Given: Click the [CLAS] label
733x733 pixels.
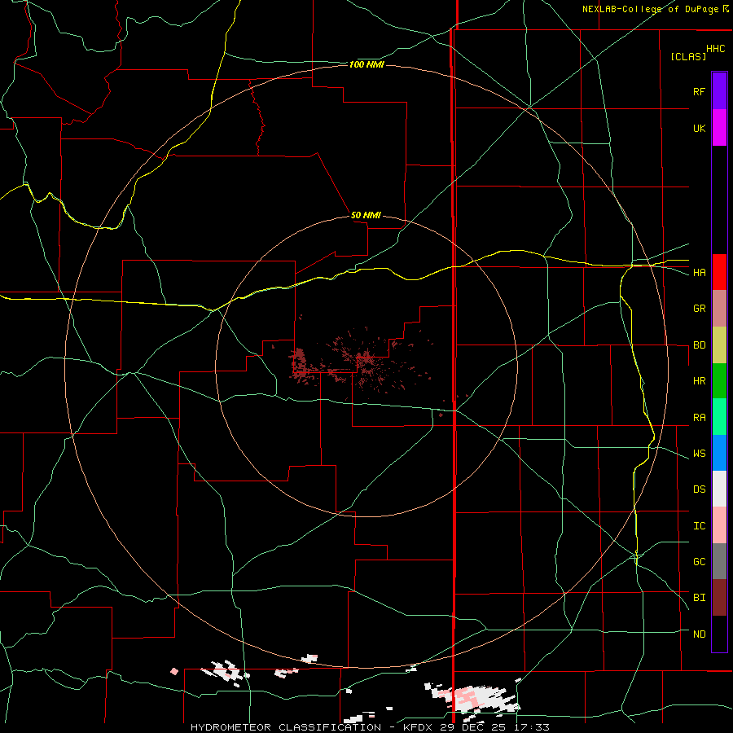Looking at the screenshot, I should [688, 57].
